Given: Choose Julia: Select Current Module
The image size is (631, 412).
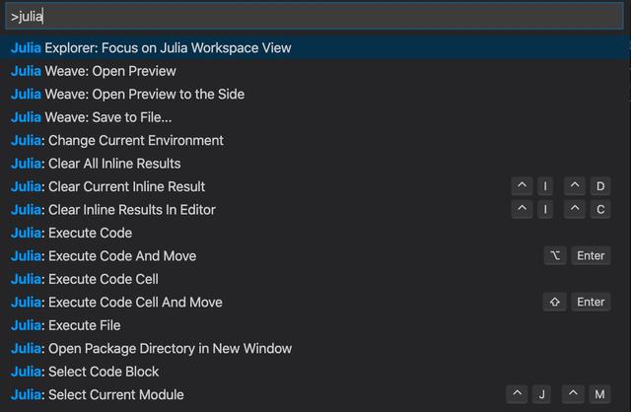Looking at the screenshot, I should coord(98,395).
